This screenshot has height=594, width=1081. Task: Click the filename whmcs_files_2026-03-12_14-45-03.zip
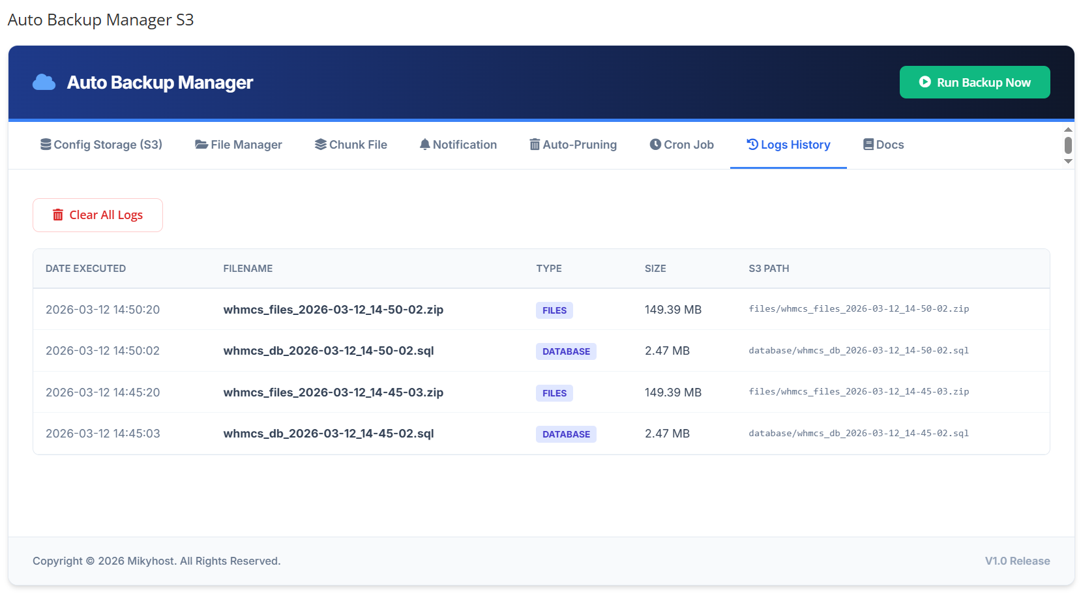[x=333, y=393]
